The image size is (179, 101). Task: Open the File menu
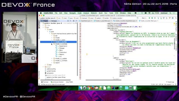tap(56, 13)
